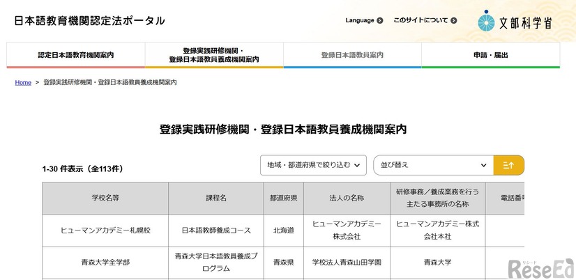This screenshot has height=280, width=576.
Task: Click the 都道府県 column header
Action: click(x=284, y=199)
